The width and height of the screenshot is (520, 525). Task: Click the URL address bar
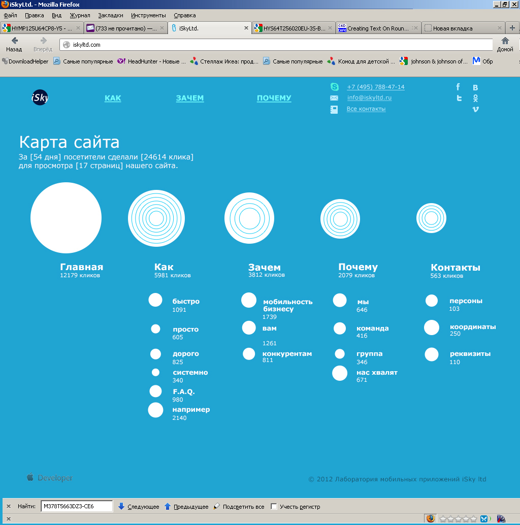click(x=276, y=45)
